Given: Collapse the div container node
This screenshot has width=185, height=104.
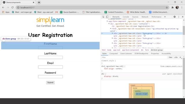Looking at the screenshot, I should click(x=109, y=24).
